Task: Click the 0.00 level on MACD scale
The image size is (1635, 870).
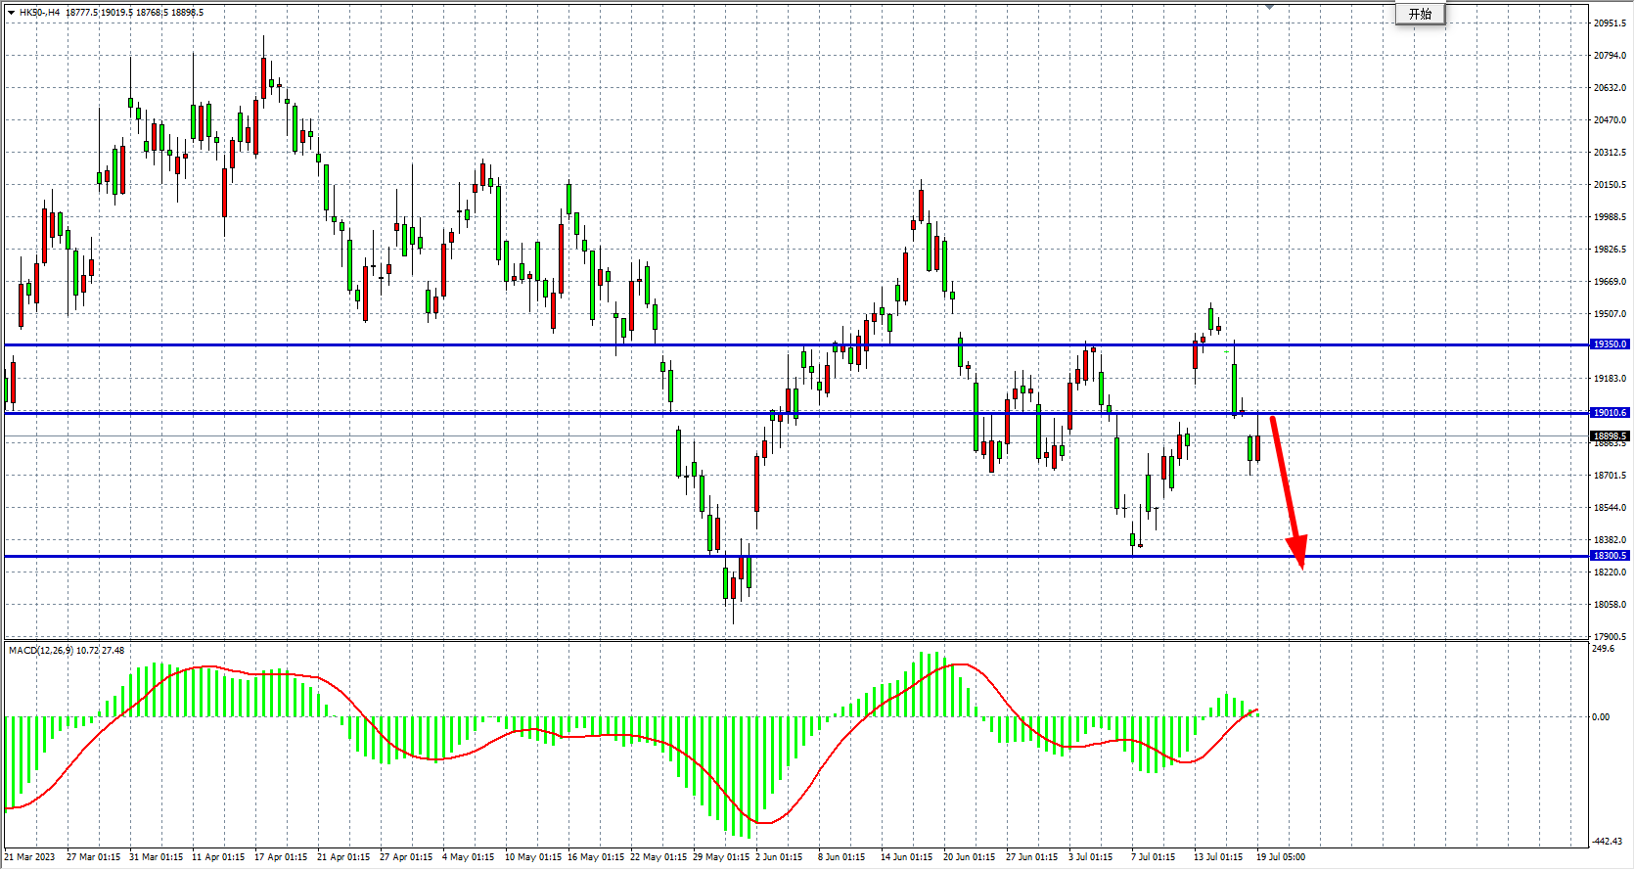Action: tap(1601, 717)
